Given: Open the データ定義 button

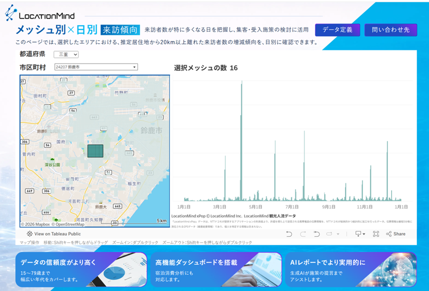Looking at the screenshot, I should [x=337, y=30].
